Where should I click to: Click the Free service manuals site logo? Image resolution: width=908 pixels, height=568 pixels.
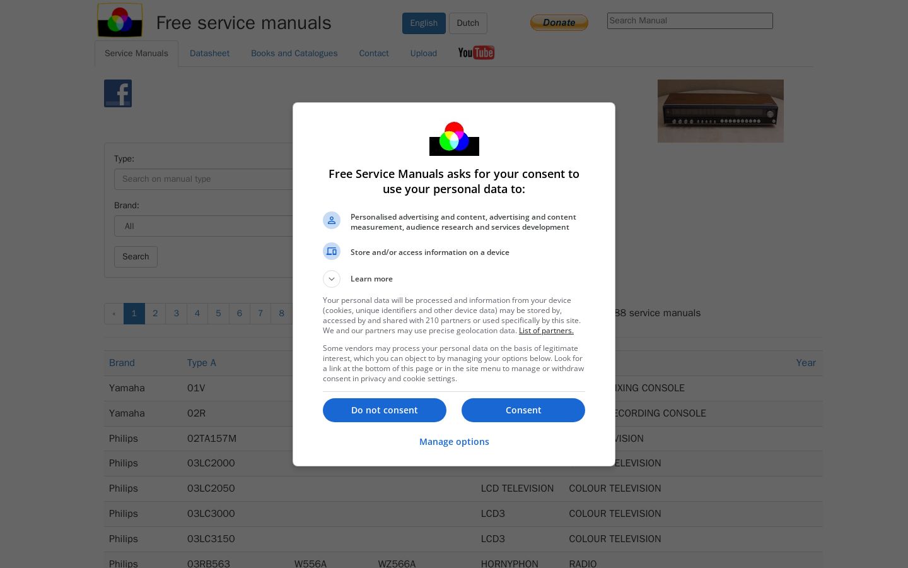point(120,20)
